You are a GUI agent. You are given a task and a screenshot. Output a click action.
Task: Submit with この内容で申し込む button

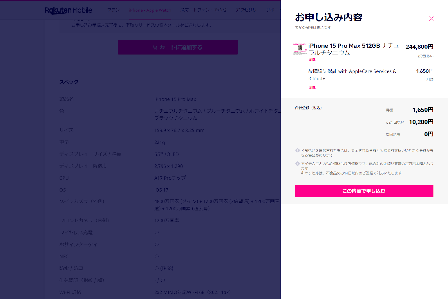click(x=364, y=191)
